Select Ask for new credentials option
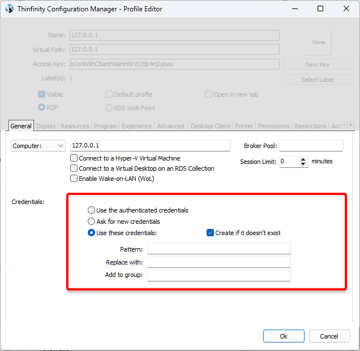This screenshot has width=360, height=351. click(x=91, y=221)
